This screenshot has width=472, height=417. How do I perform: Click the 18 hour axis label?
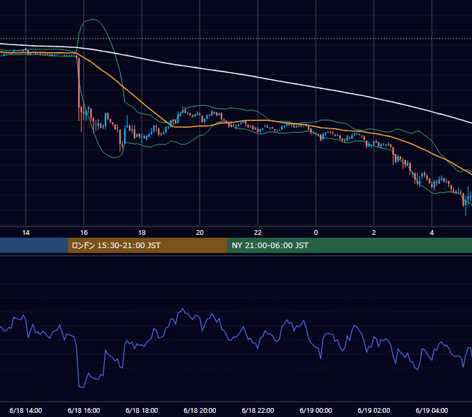pos(142,233)
